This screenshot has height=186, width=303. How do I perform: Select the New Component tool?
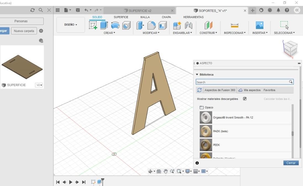click(x=177, y=25)
